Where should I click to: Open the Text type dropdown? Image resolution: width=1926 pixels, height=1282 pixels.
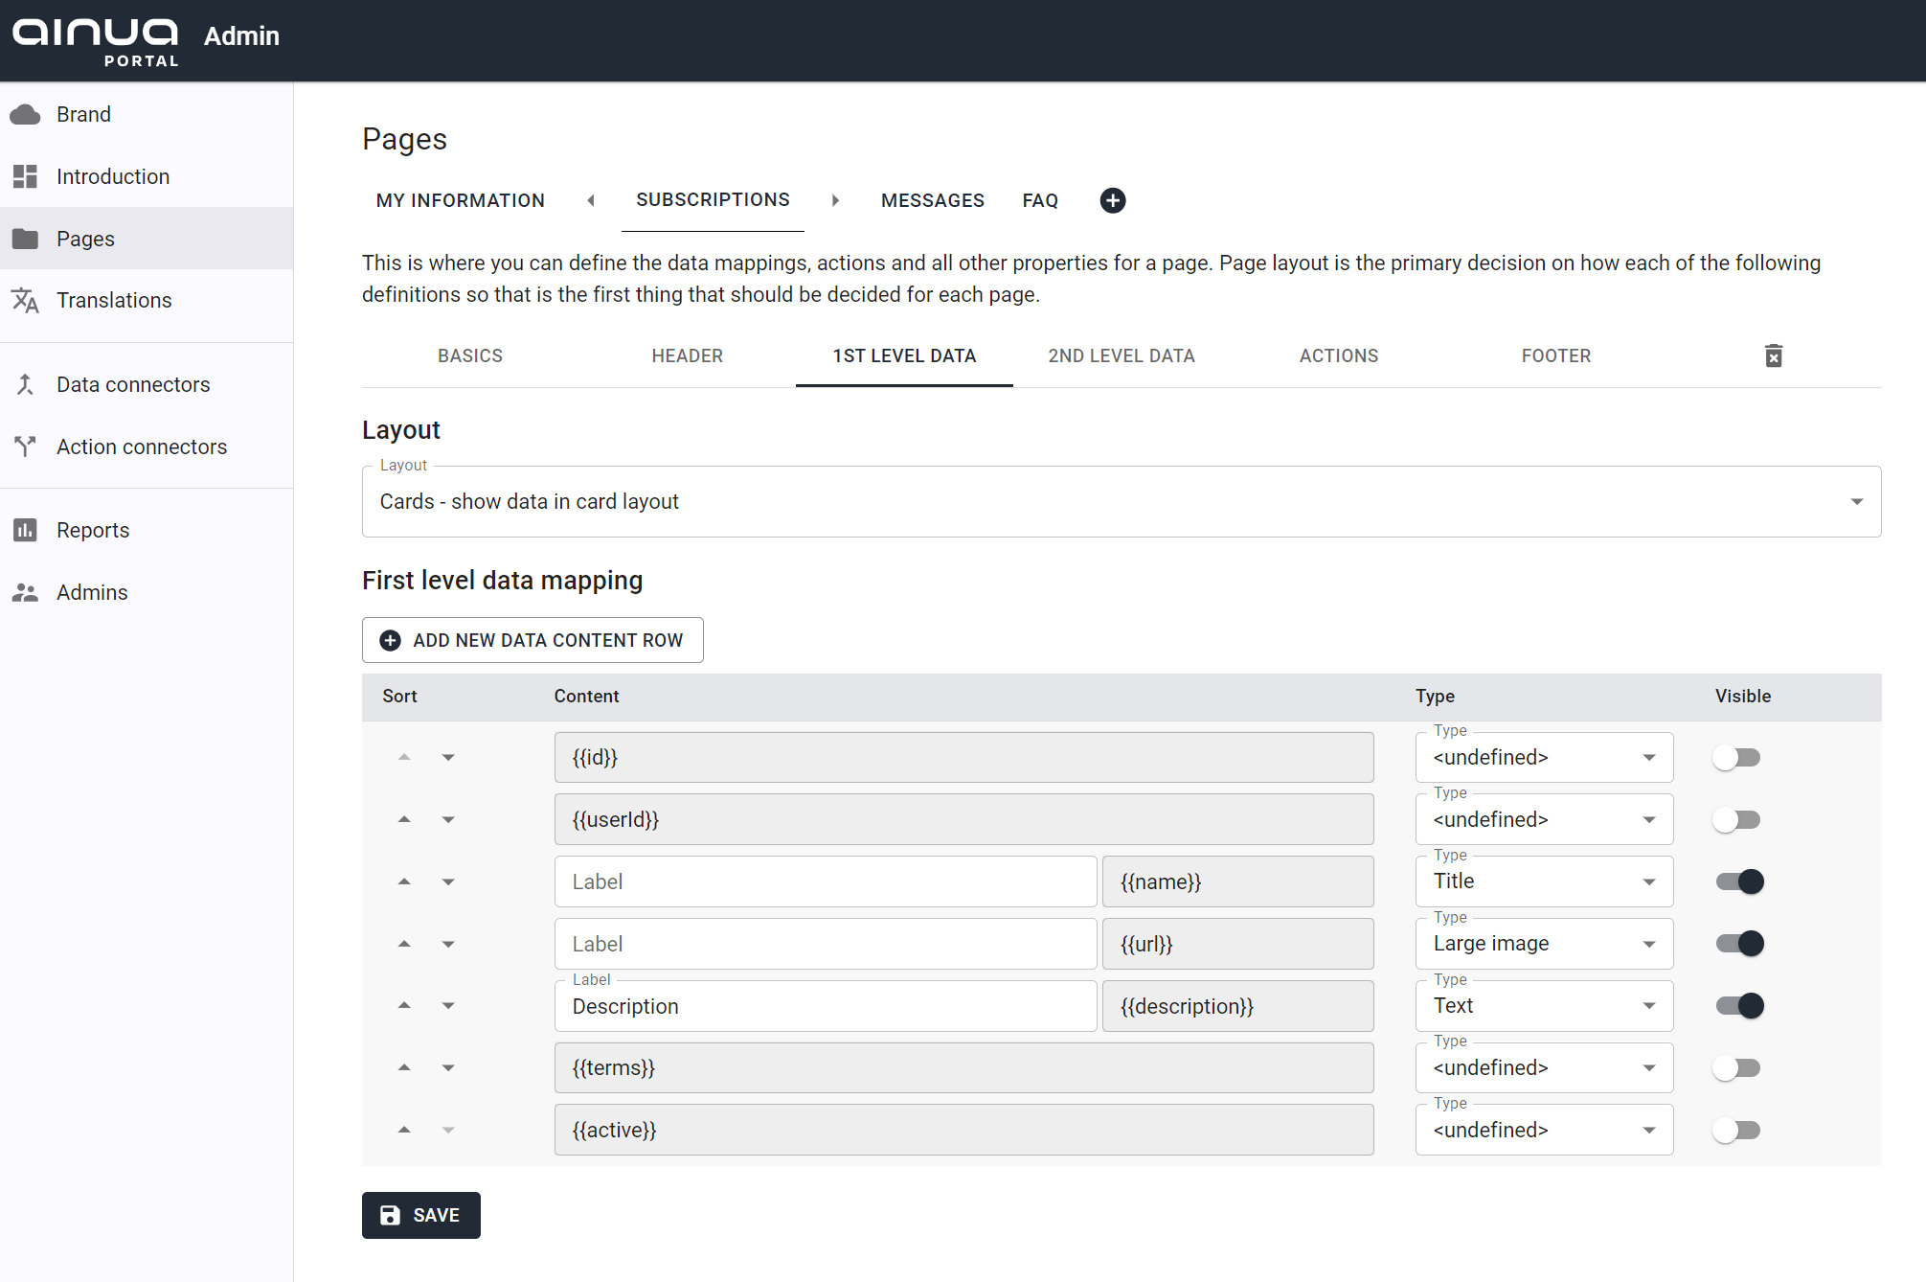coord(1544,1006)
